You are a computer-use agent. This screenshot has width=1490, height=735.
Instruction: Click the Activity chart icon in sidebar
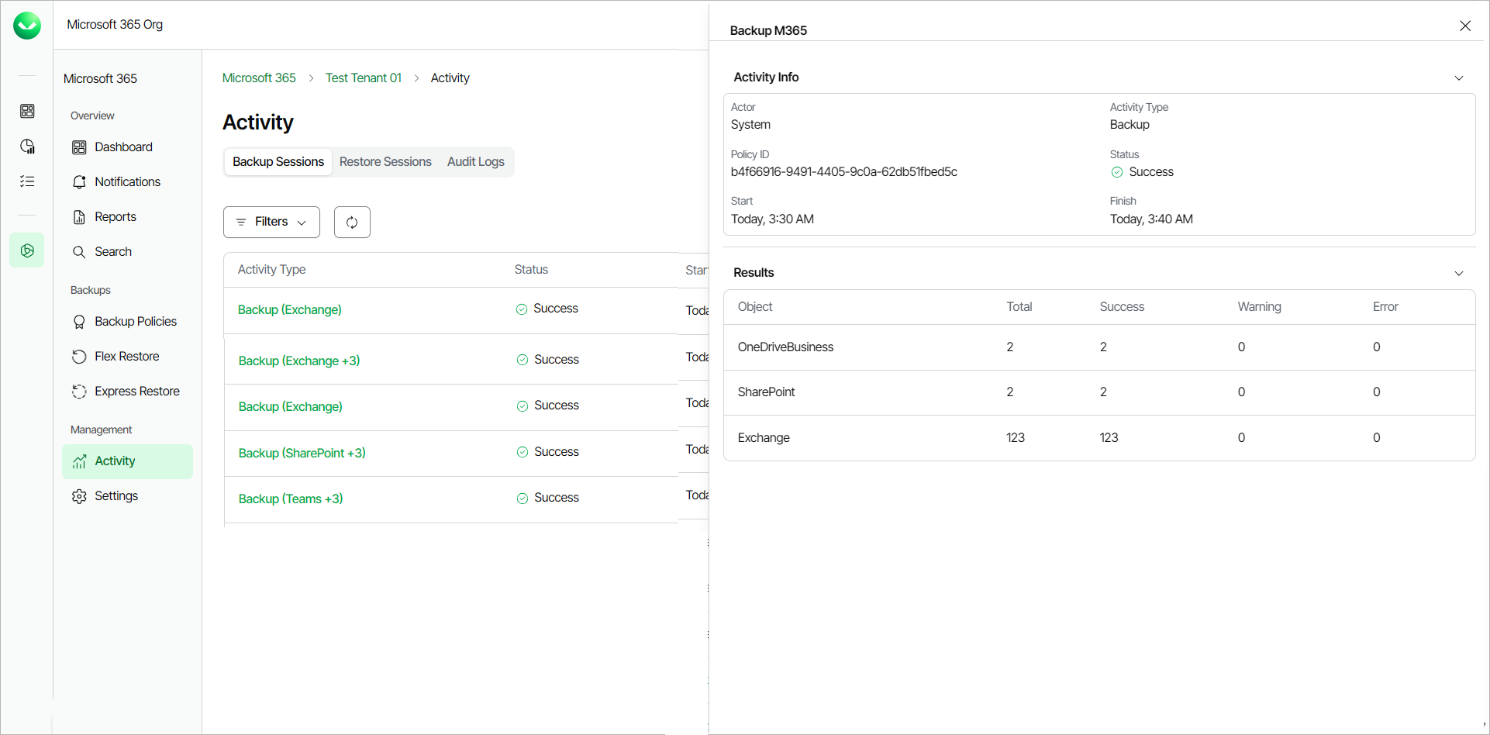pyautogui.click(x=79, y=461)
